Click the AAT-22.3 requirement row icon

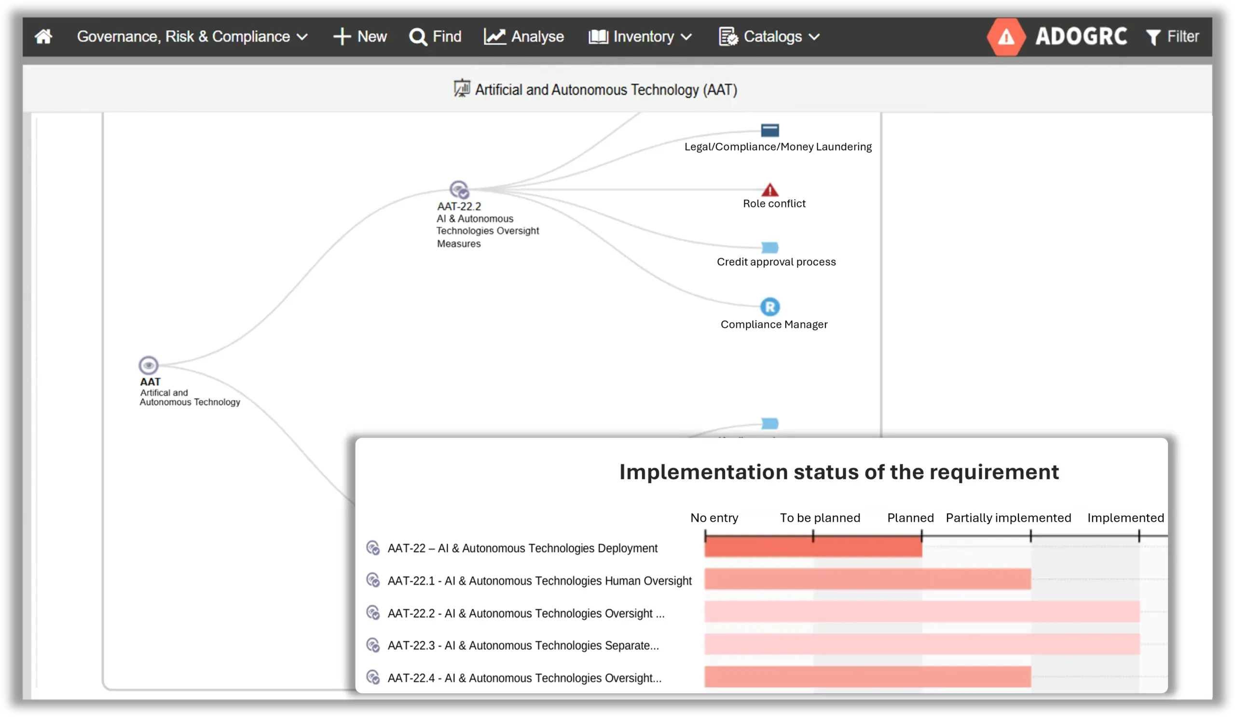(373, 645)
